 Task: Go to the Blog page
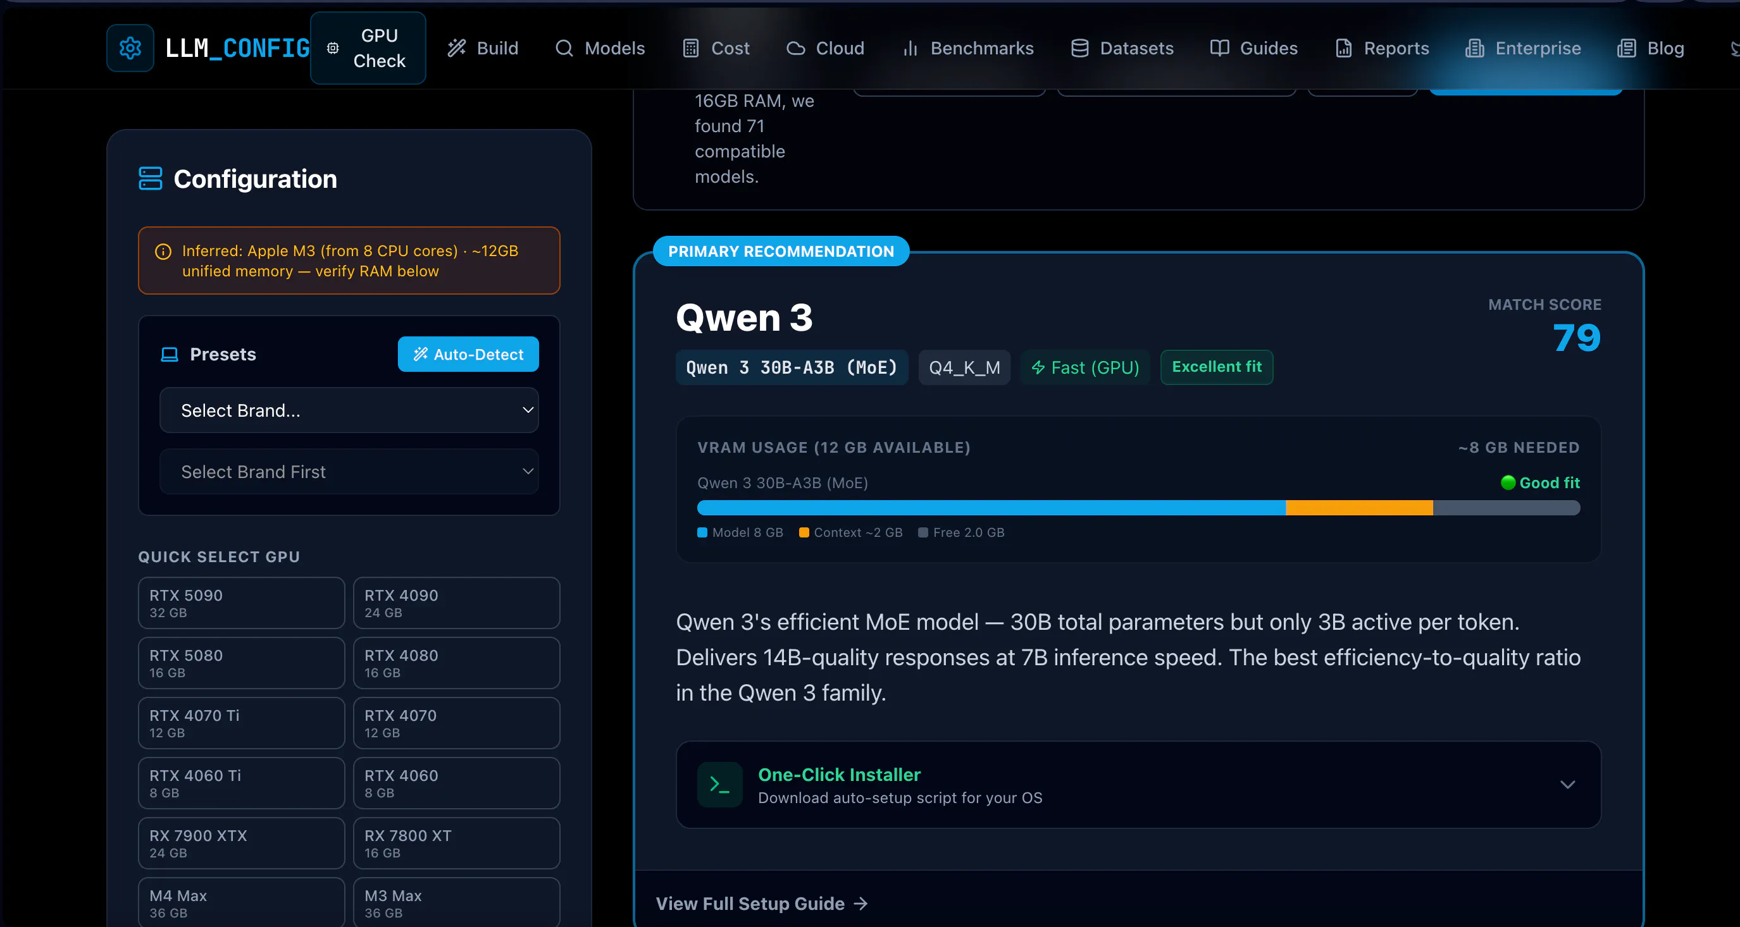[1650, 48]
